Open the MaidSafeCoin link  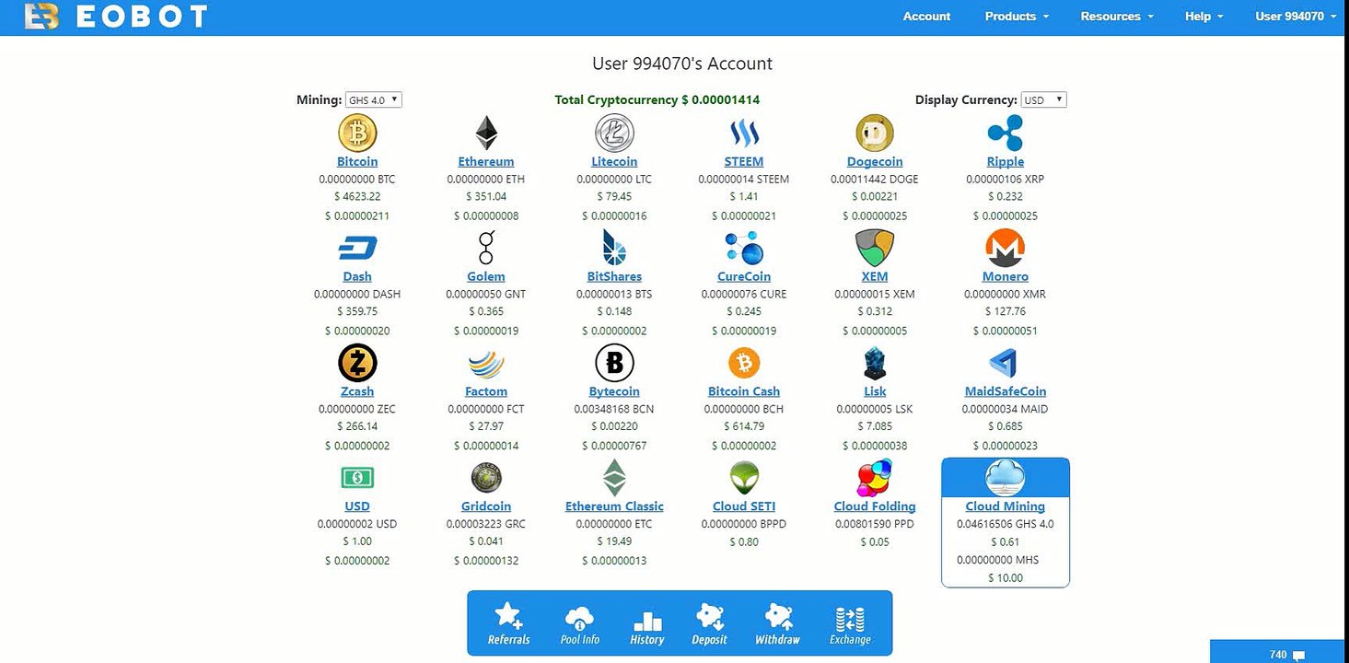click(1006, 392)
